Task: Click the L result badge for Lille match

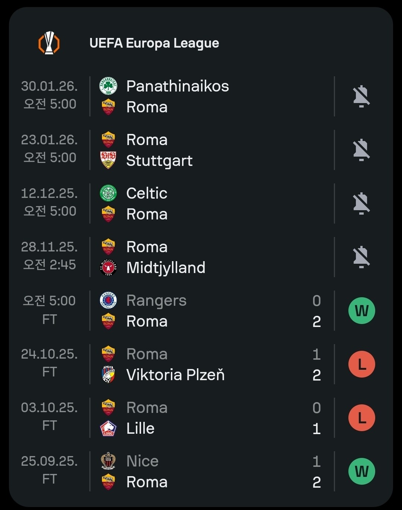Action: tap(361, 418)
